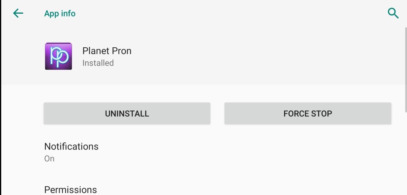
Task: Select the "Planet Pron" app name text
Action: click(x=107, y=51)
